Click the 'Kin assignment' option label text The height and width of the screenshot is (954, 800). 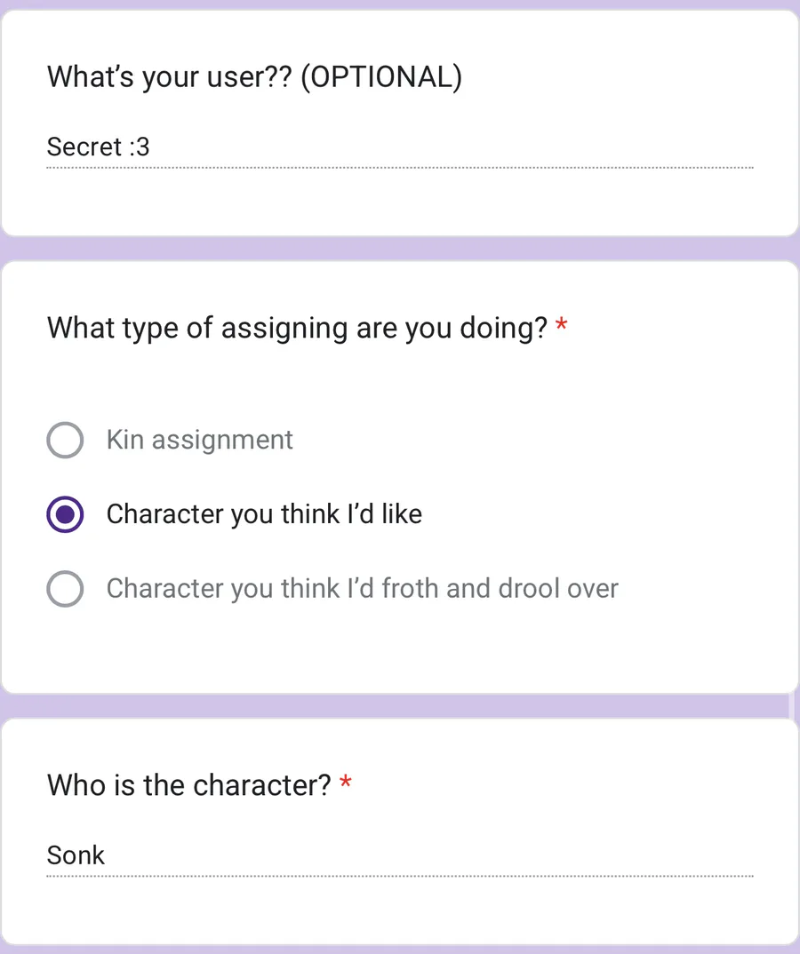[x=200, y=440]
